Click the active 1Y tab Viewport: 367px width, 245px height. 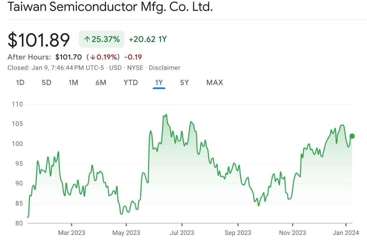pyautogui.click(x=159, y=83)
